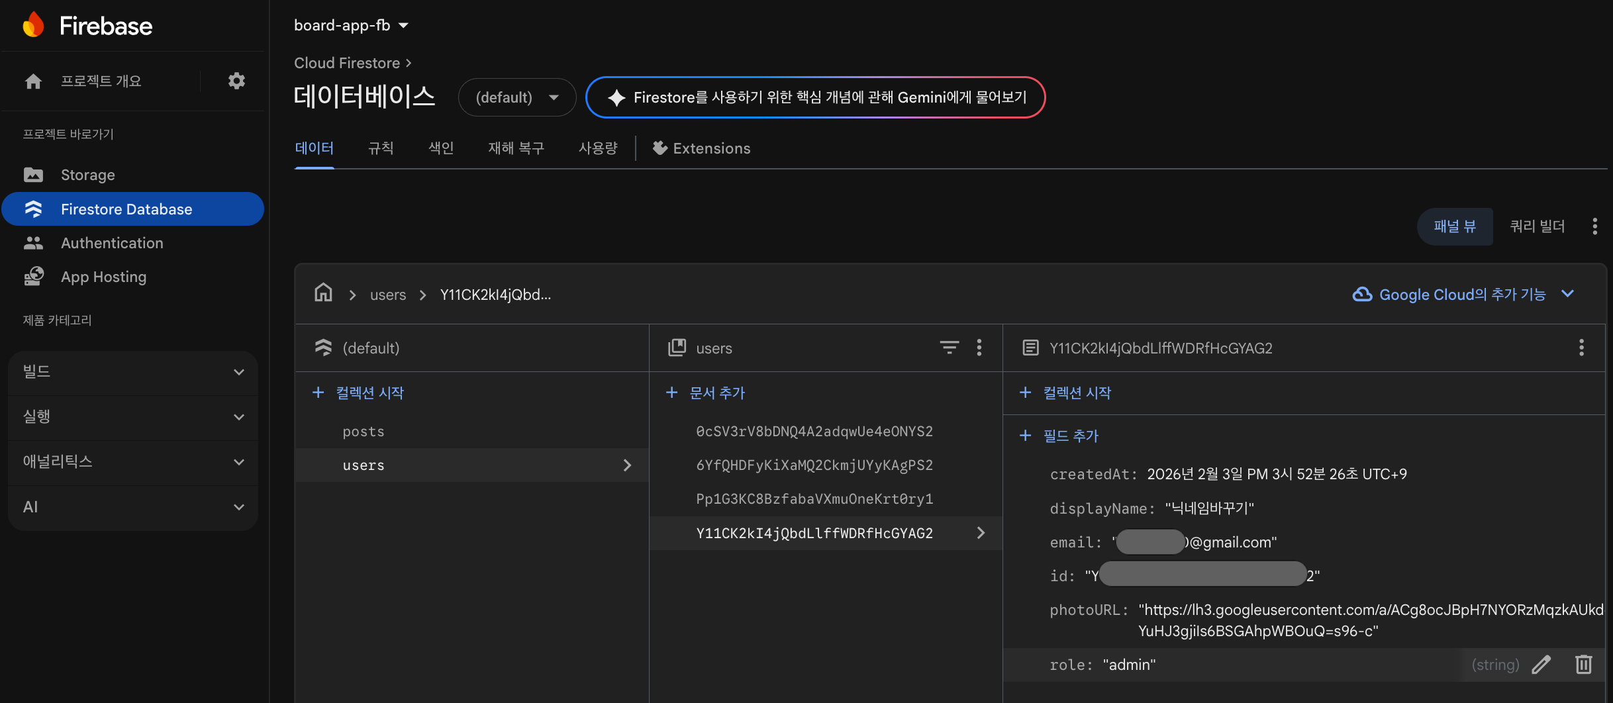Image resolution: width=1613 pixels, height=703 pixels.
Task: Ask Gemini about Firestore core concepts
Action: tap(816, 97)
